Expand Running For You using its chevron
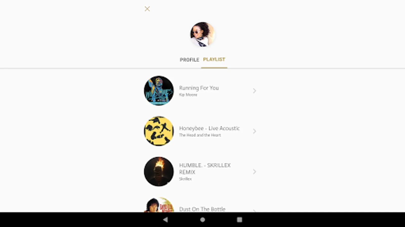The image size is (405, 227). point(254,91)
